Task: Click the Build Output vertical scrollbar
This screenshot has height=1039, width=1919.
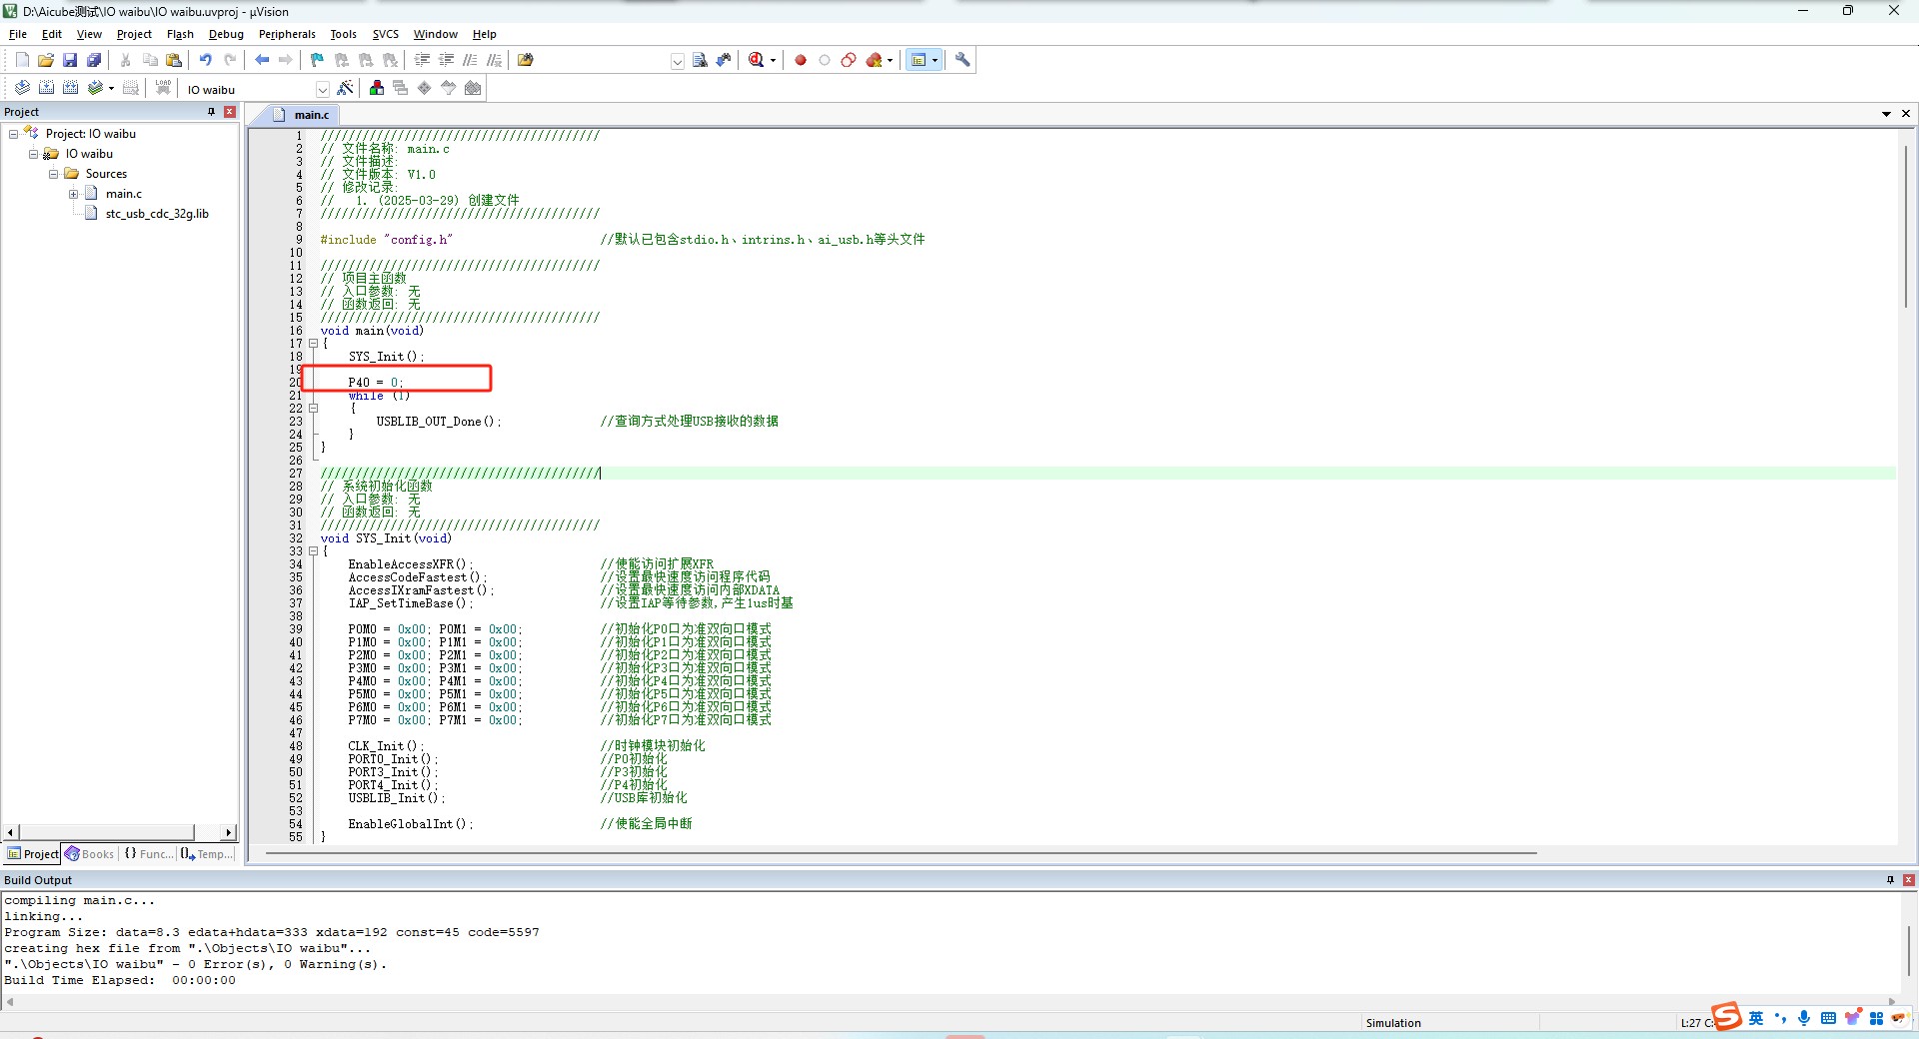Action: (1908, 949)
